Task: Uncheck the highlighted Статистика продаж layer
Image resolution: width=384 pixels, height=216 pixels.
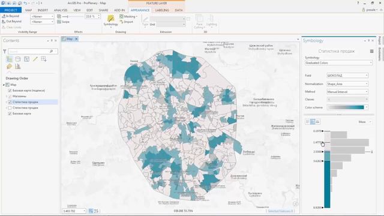Action: [x=10, y=102]
